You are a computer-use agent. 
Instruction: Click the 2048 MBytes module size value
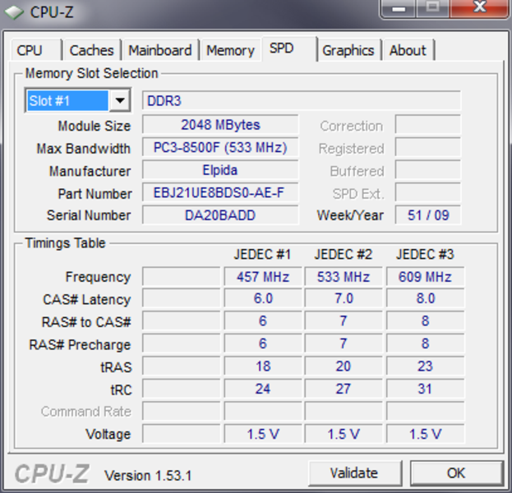click(x=220, y=125)
